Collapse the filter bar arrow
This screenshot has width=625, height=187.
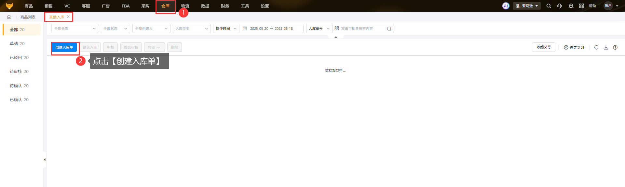coord(336,37)
